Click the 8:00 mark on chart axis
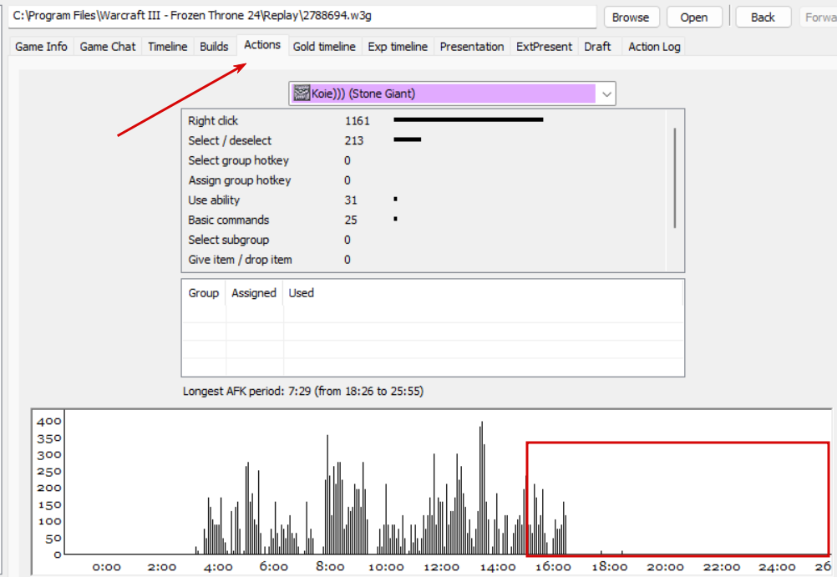Viewport: 837px width, 577px height. pyautogui.click(x=330, y=566)
